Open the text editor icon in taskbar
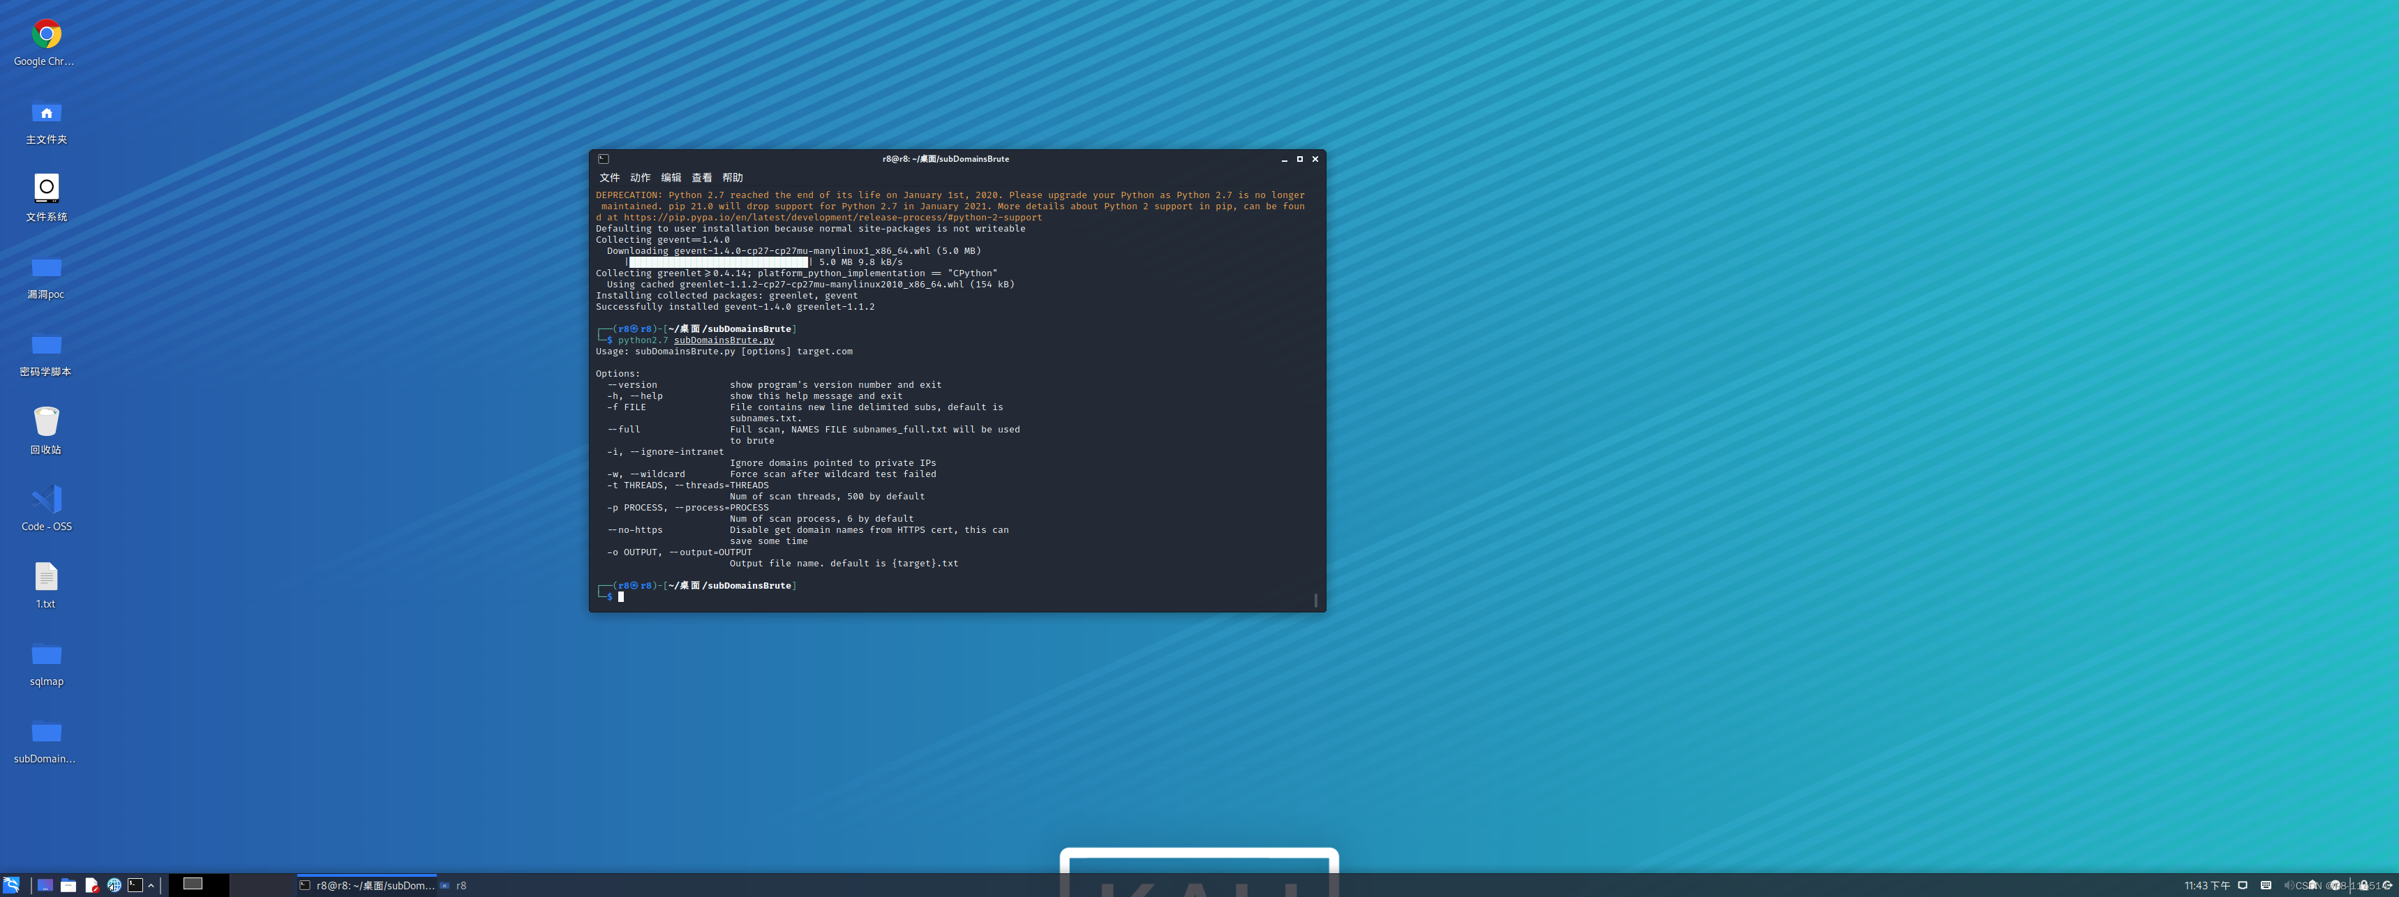Image resolution: width=2399 pixels, height=897 pixels. 91,885
